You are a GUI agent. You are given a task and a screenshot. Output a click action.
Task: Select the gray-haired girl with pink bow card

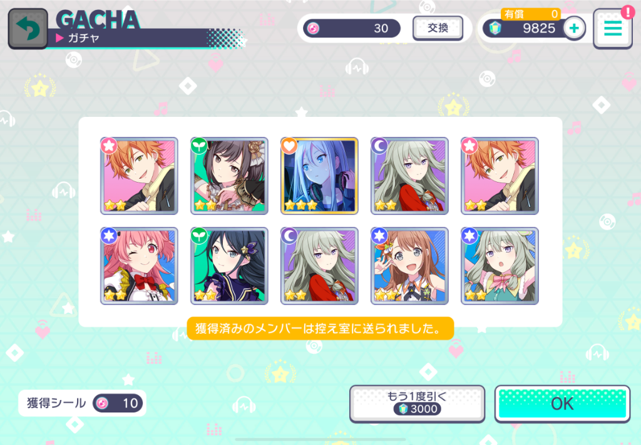point(500,266)
